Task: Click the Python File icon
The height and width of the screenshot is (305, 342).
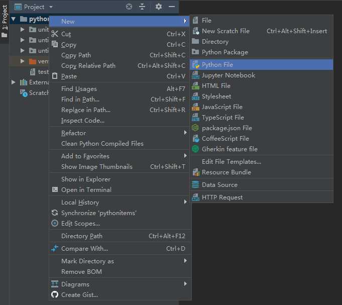Action: coord(195,65)
